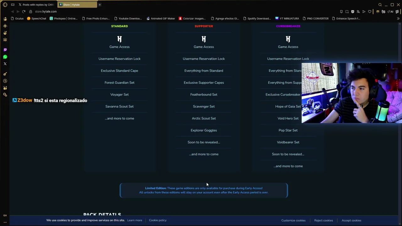This screenshot has height=226, width=402.
Task: Open the ad blocker shield icon
Action: (353, 12)
